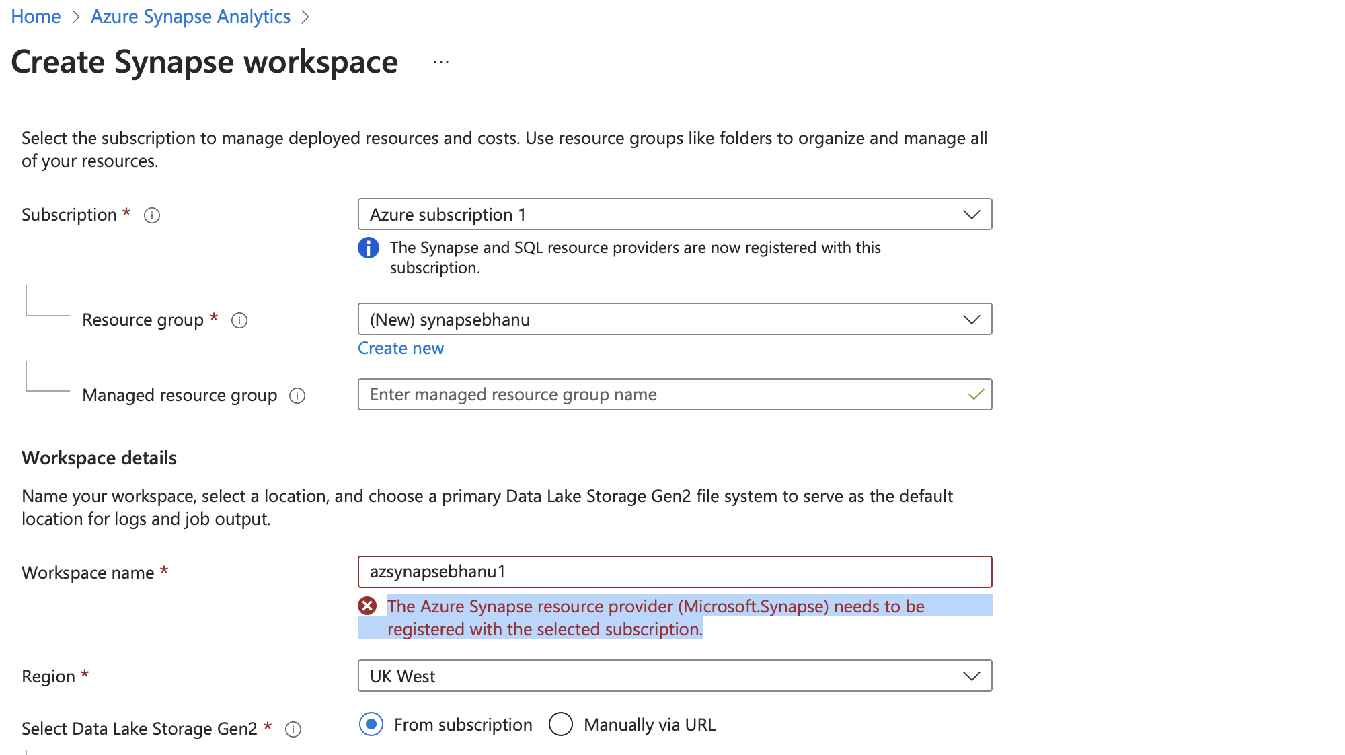Click the Create new resource group link
The width and height of the screenshot is (1345, 755).
[x=401, y=349]
